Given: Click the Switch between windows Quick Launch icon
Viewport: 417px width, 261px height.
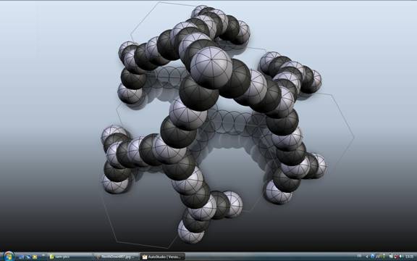Looking at the screenshot, I should point(28,257).
